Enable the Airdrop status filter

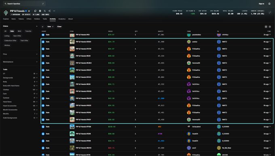tap(7, 45)
